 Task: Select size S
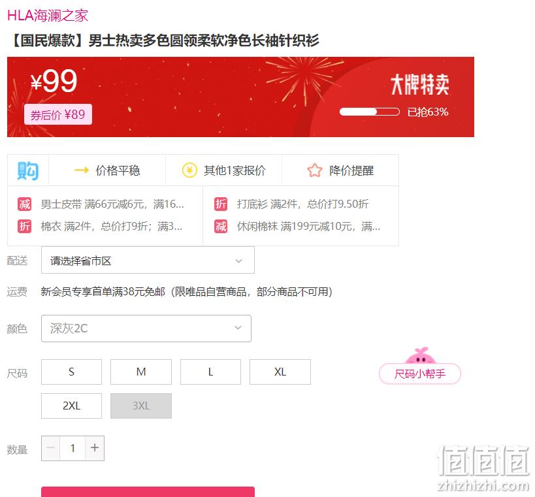(71, 372)
